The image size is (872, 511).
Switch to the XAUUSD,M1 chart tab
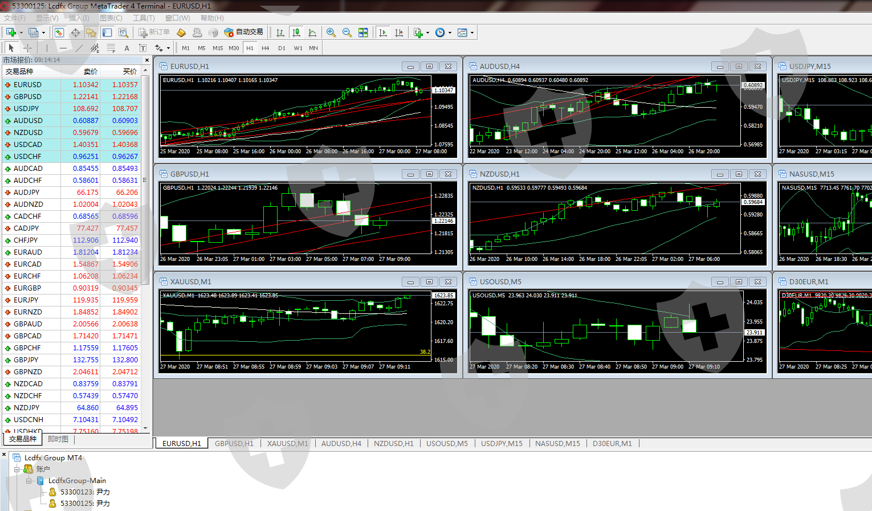coord(287,443)
